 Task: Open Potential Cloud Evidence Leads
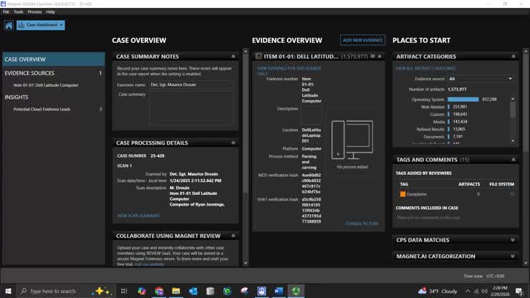42,110
